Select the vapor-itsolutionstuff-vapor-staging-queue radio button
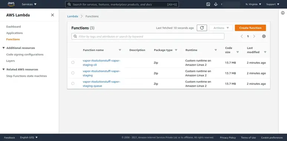Viewport: 287px width, 141px height. point(73,83)
